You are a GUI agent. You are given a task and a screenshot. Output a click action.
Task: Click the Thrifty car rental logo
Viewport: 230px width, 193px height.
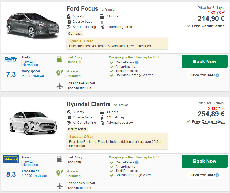click(x=11, y=59)
